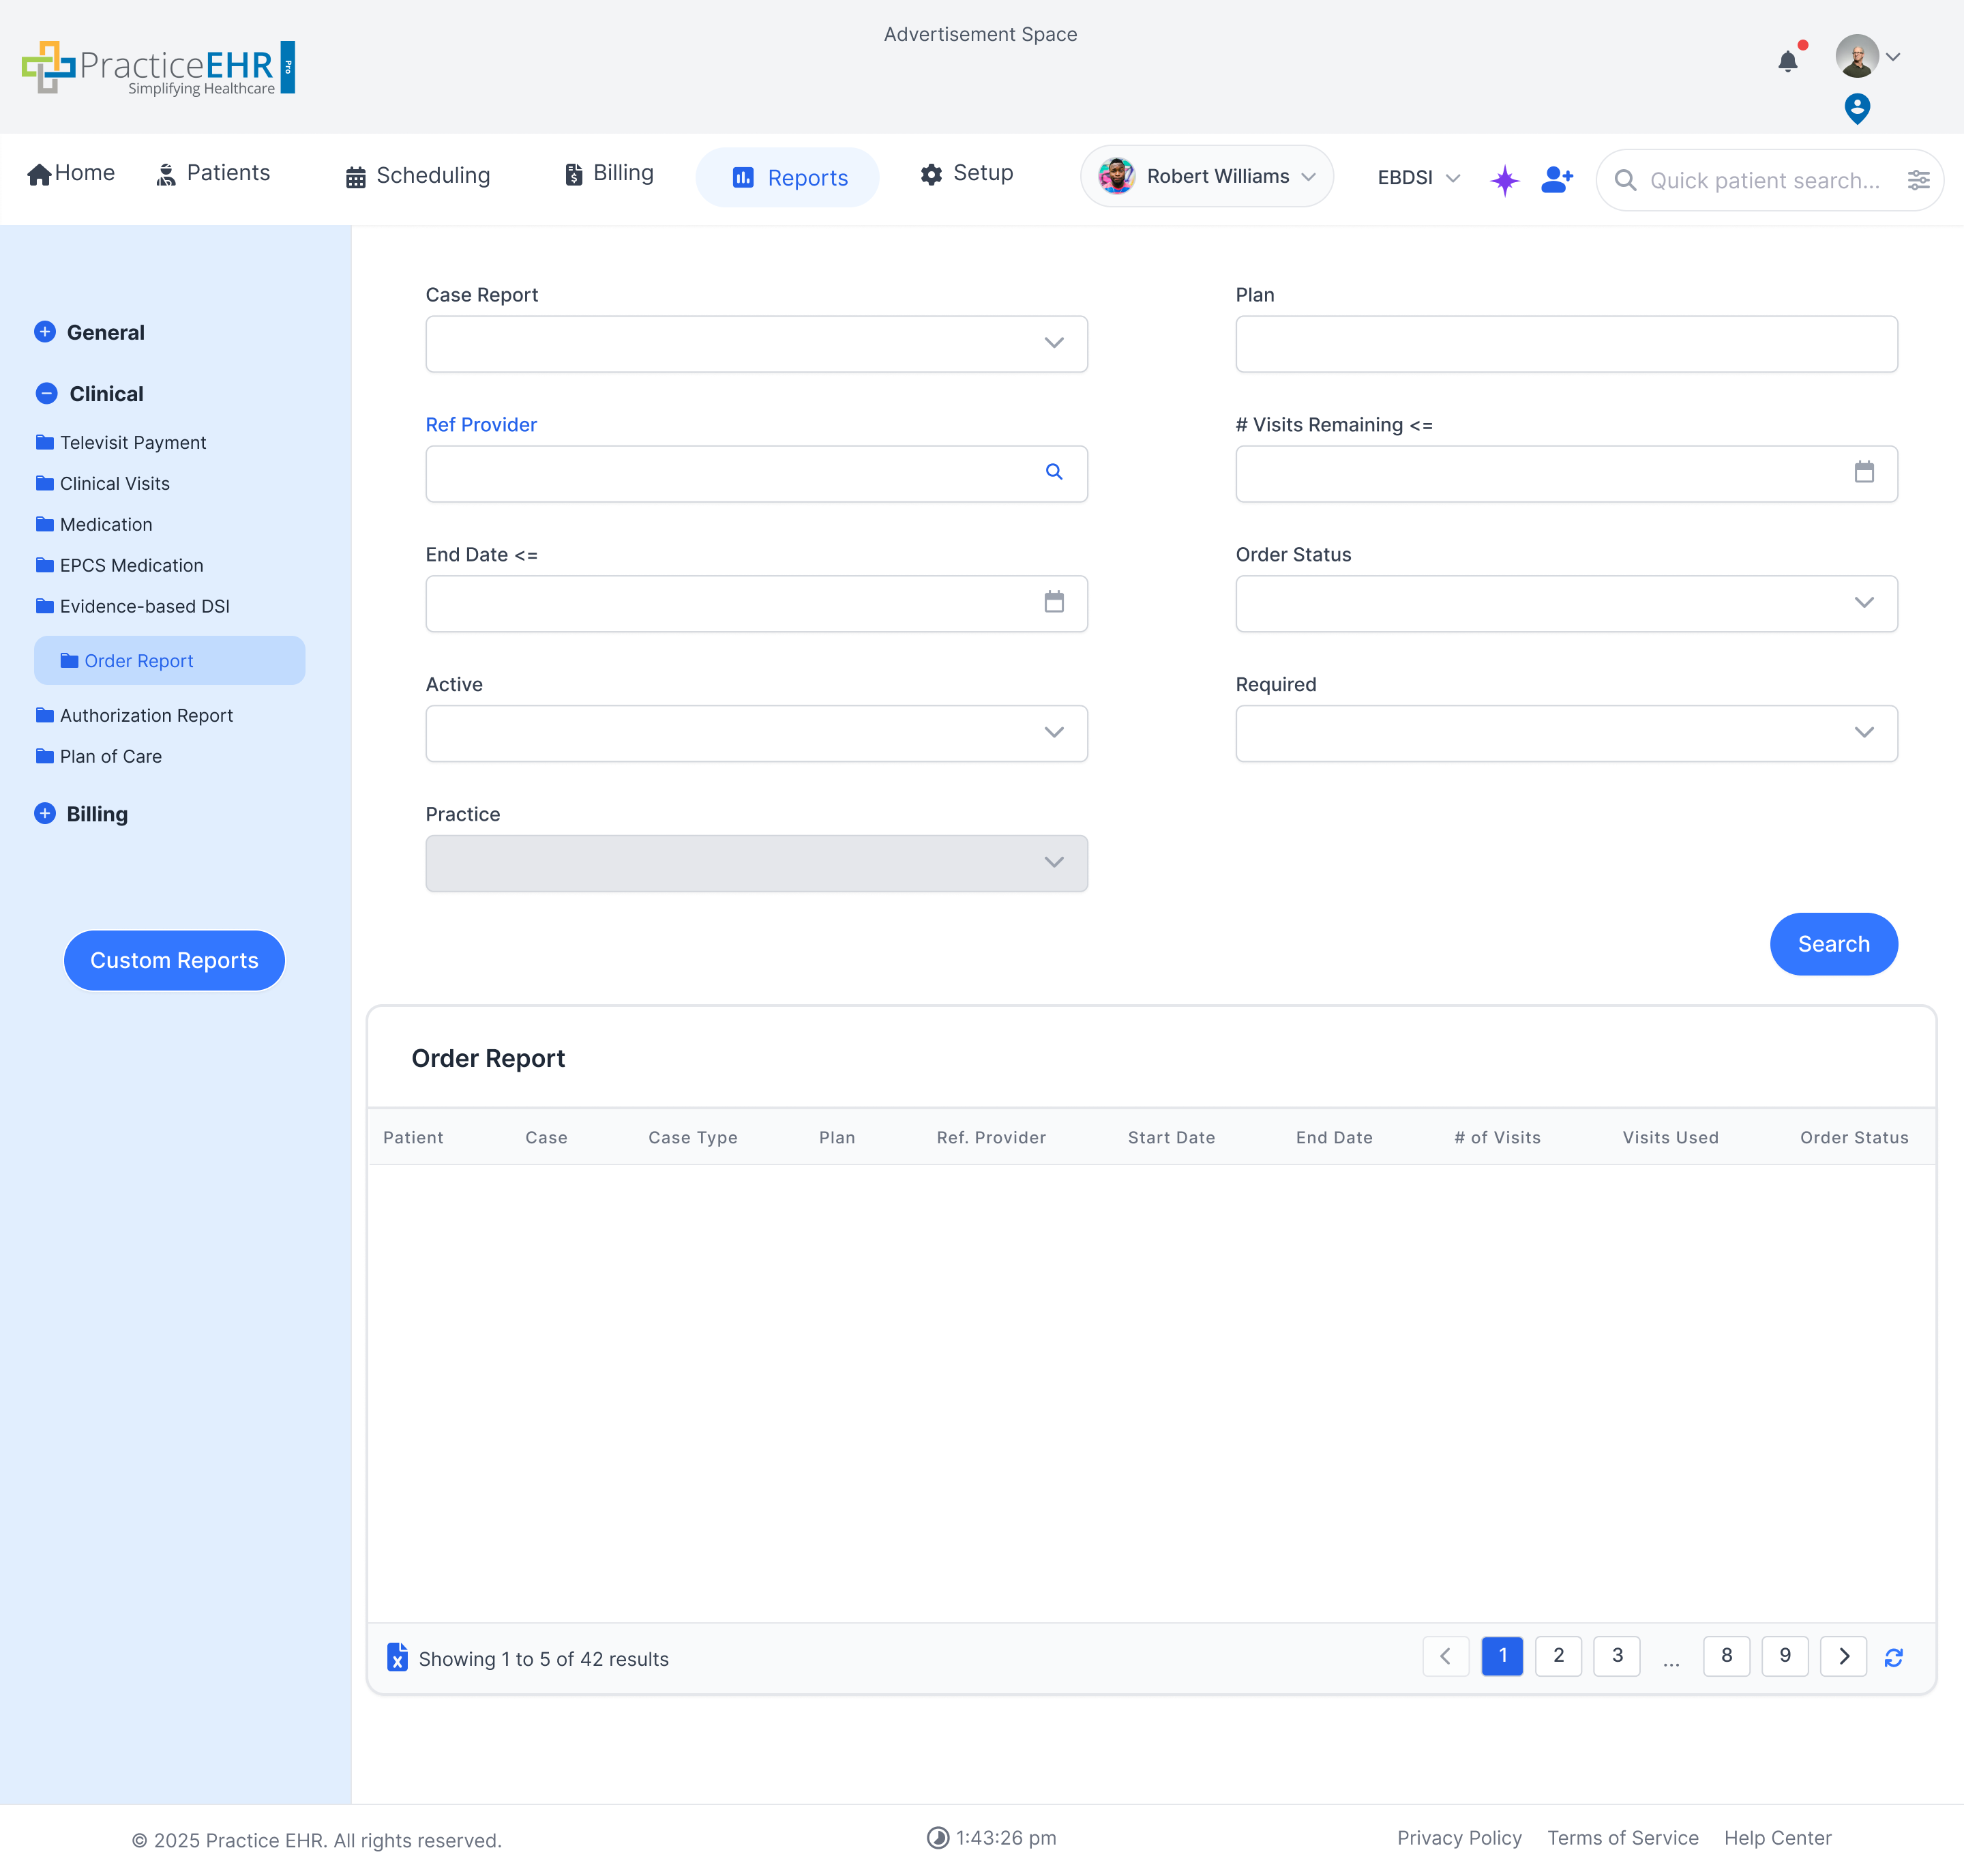The width and height of the screenshot is (1964, 1876).
Task: Open the Setup menu
Action: click(966, 173)
